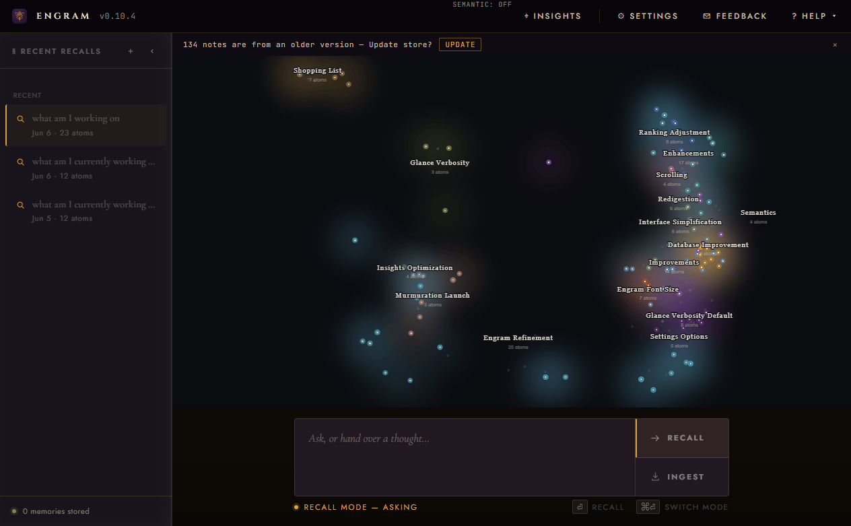
Task: Expand the Help dropdown menu
Action: coord(814,16)
